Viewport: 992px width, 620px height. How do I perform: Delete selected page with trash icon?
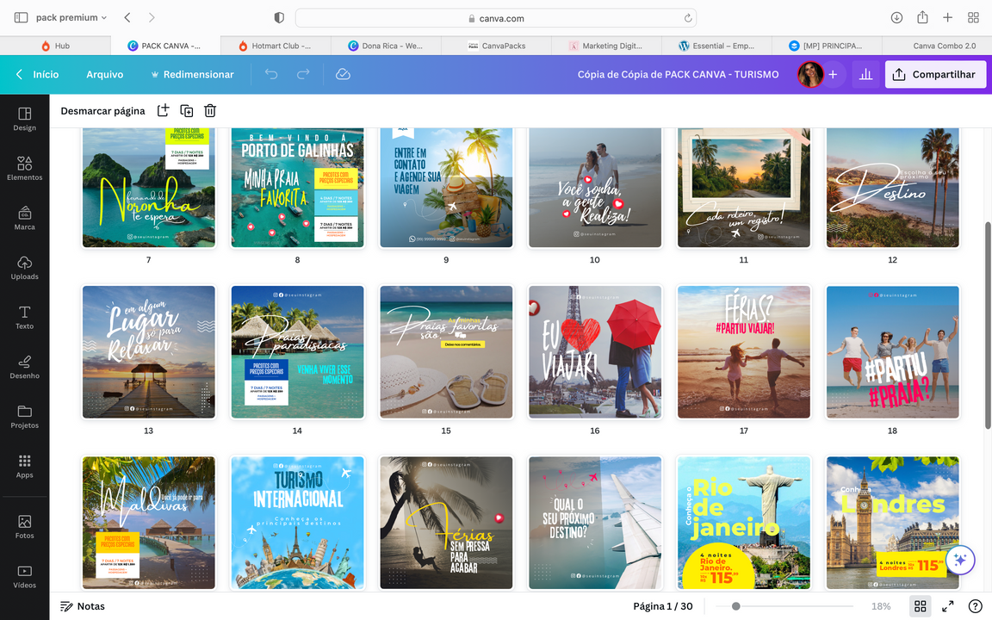210,110
